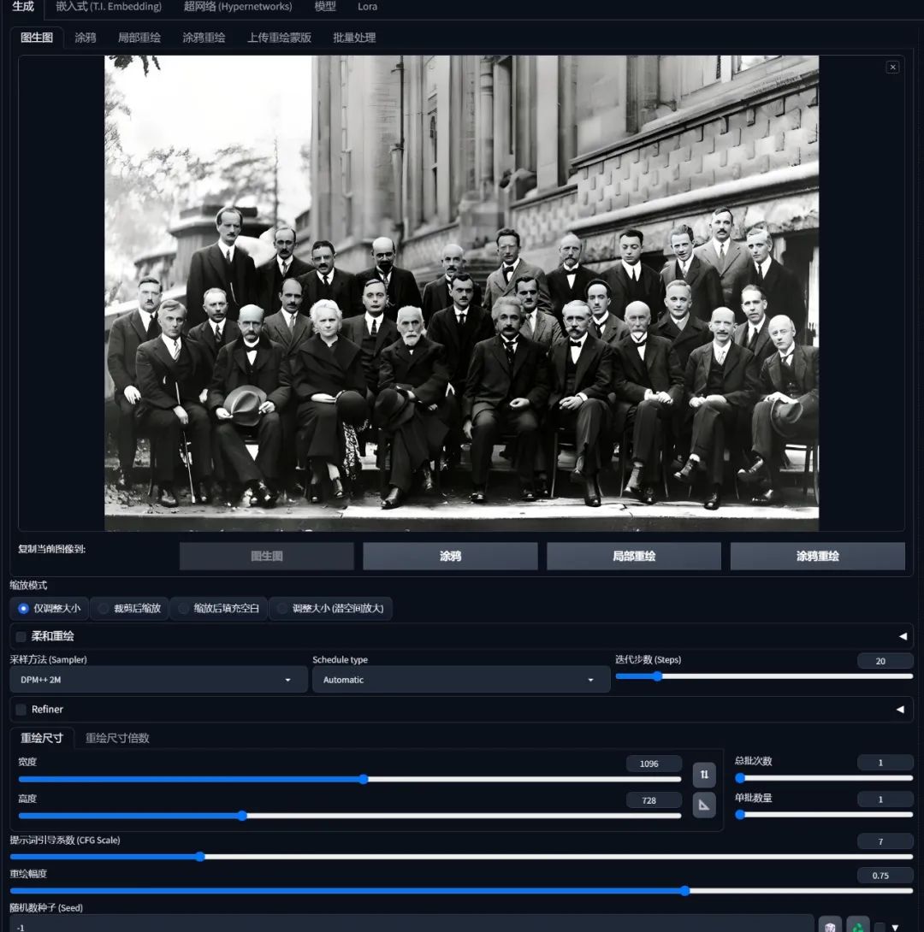The height and width of the screenshot is (932, 924).
Task: Open the 采样方法 (Sampler) dropdown showing DPM++ 2M
Action: (x=158, y=680)
